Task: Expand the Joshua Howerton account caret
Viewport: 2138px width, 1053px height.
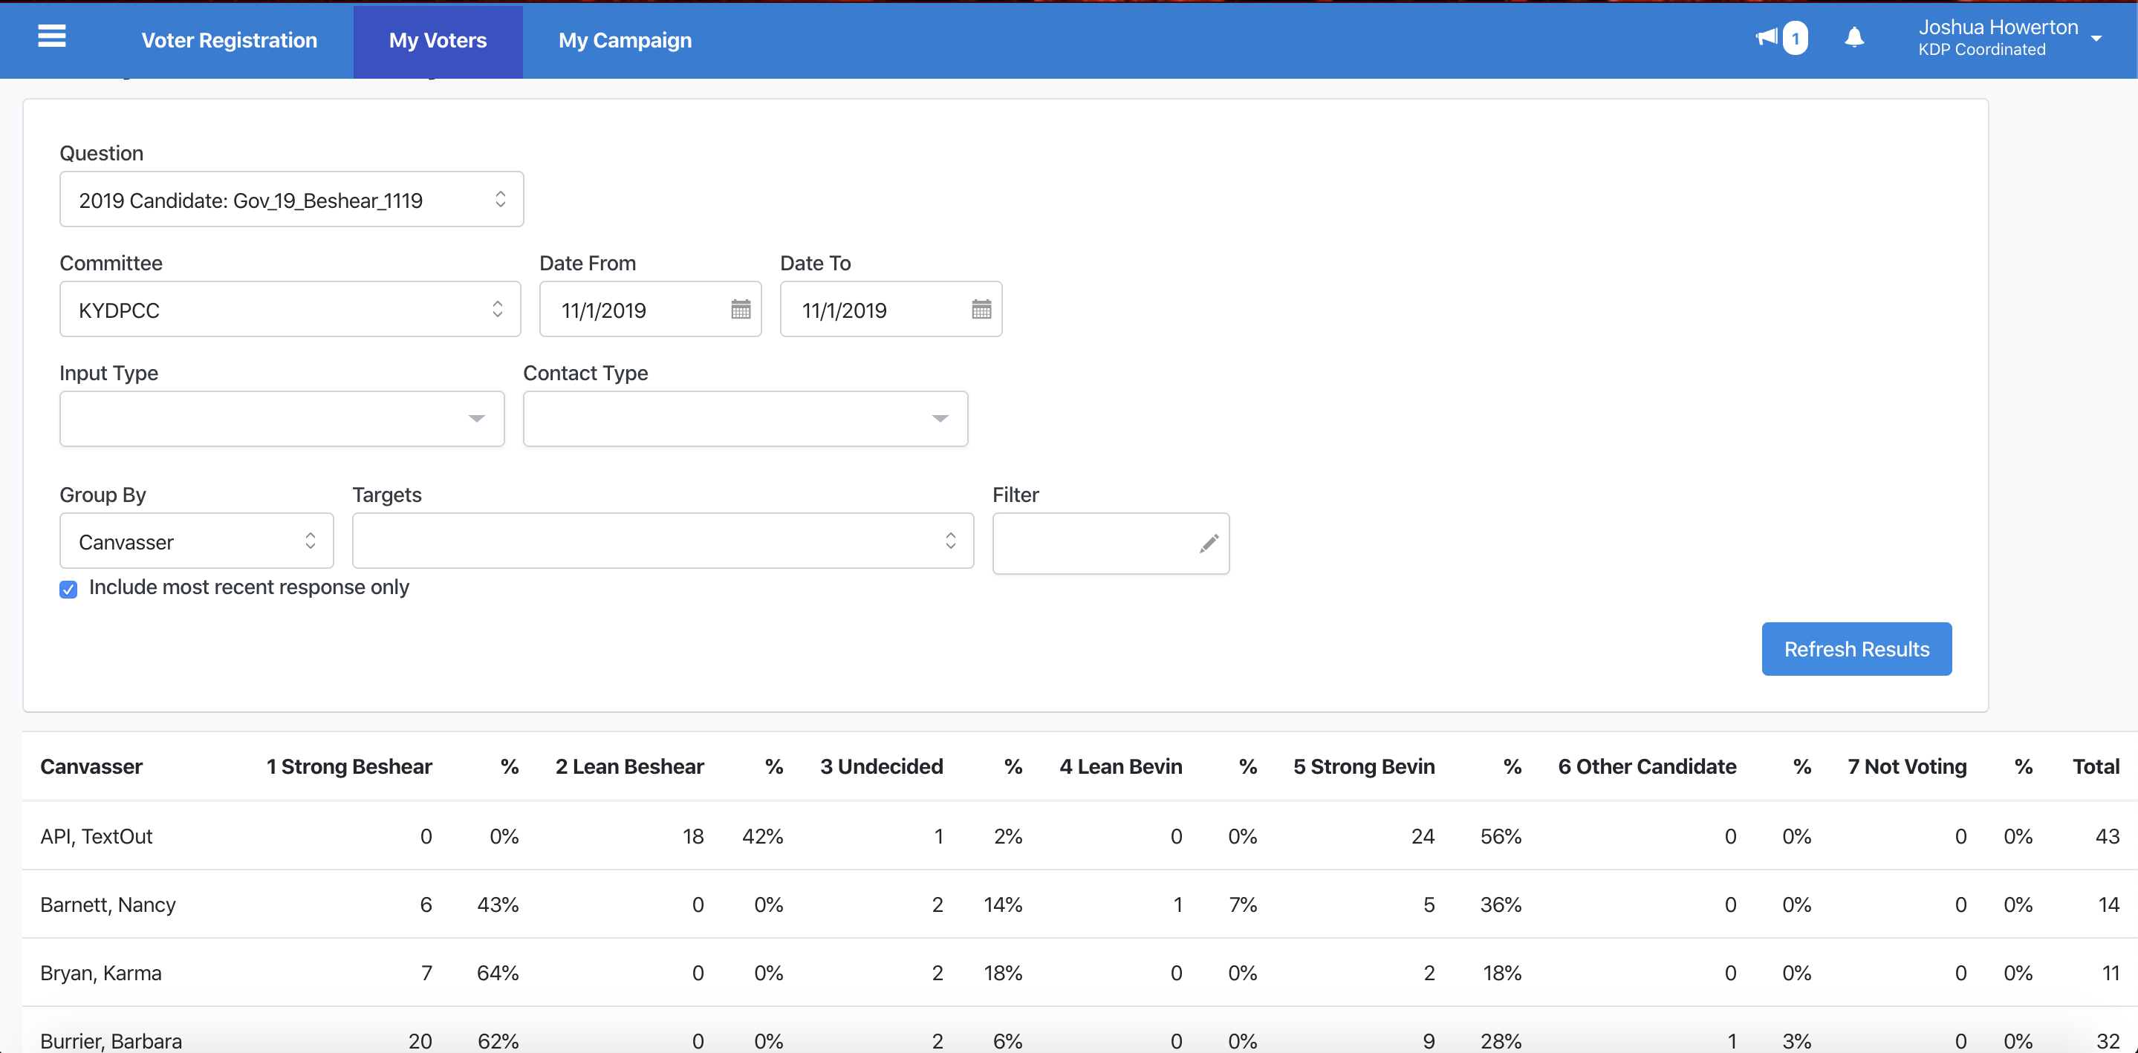Action: click(2096, 38)
